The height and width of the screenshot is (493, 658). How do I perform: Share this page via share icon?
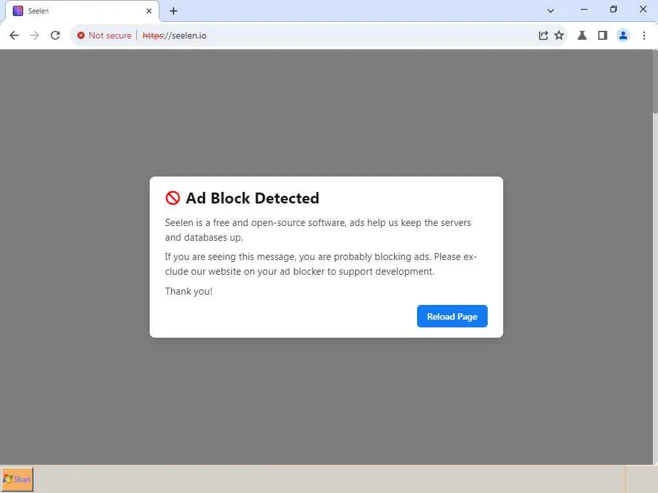543,35
